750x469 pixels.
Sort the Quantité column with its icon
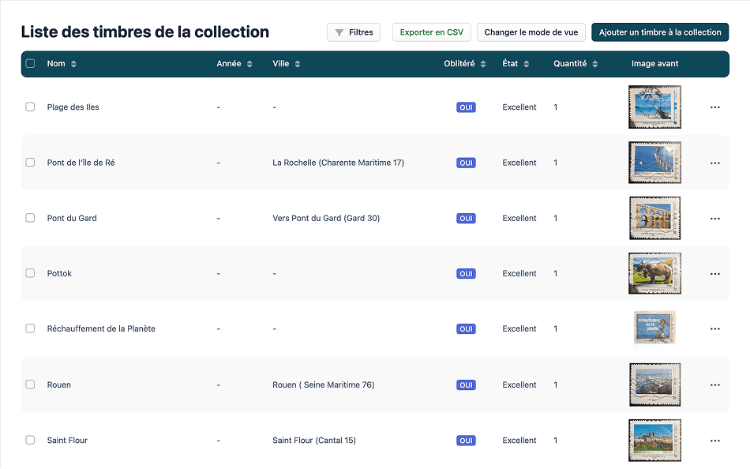point(597,64)
